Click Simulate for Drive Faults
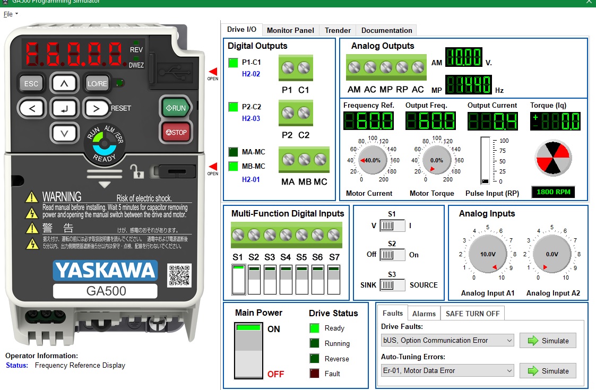The width and height of the screenshot is (596, 390). pyautogui.click(x=548, y=341)
